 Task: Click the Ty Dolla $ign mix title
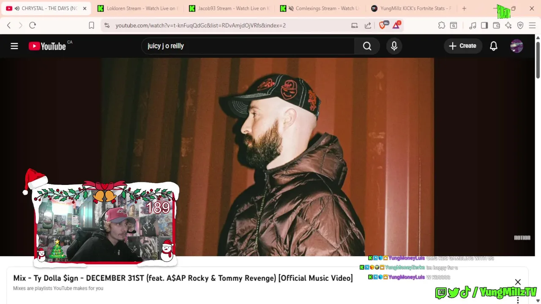click(x=183, y=278)
